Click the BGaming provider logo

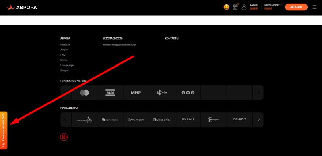pyautogui.click(x=162, y=120)
